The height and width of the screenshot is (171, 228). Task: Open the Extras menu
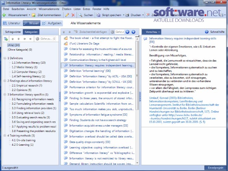point(86,9)
